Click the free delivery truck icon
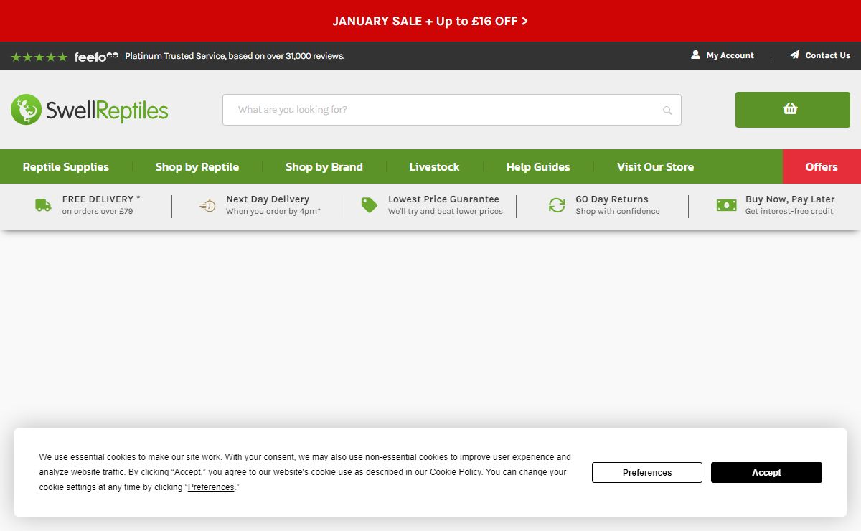This screenshot has width=861, height=531. click(x=43, y=205)
